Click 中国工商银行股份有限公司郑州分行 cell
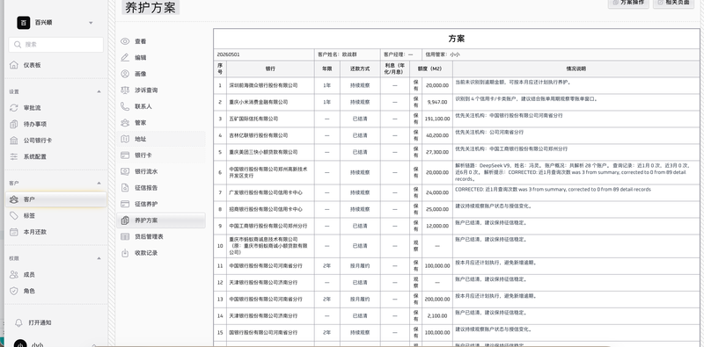 270,226
